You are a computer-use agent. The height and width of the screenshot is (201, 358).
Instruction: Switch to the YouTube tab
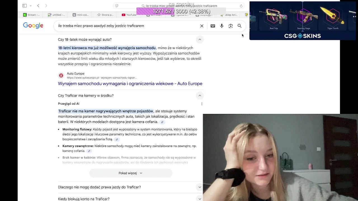tap(129, 15)
